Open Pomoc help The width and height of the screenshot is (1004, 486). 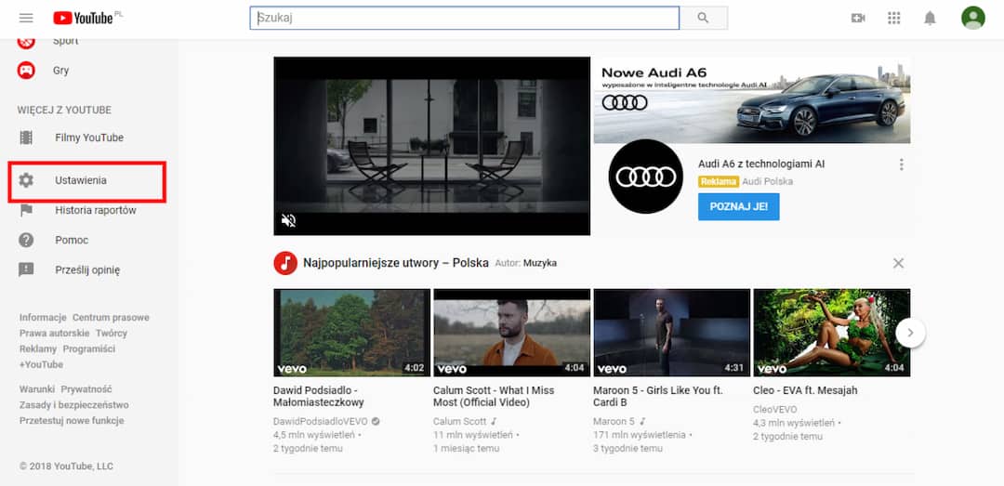click(72, 240)
